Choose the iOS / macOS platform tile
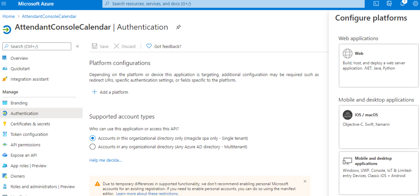 (379, 127)
